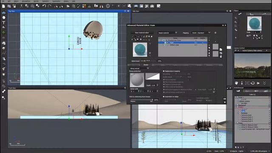The height and width of the screenshot is (153, 272).
Task: Open the dropdown at Displacement mapping bottom right
Action: (214, 92)
